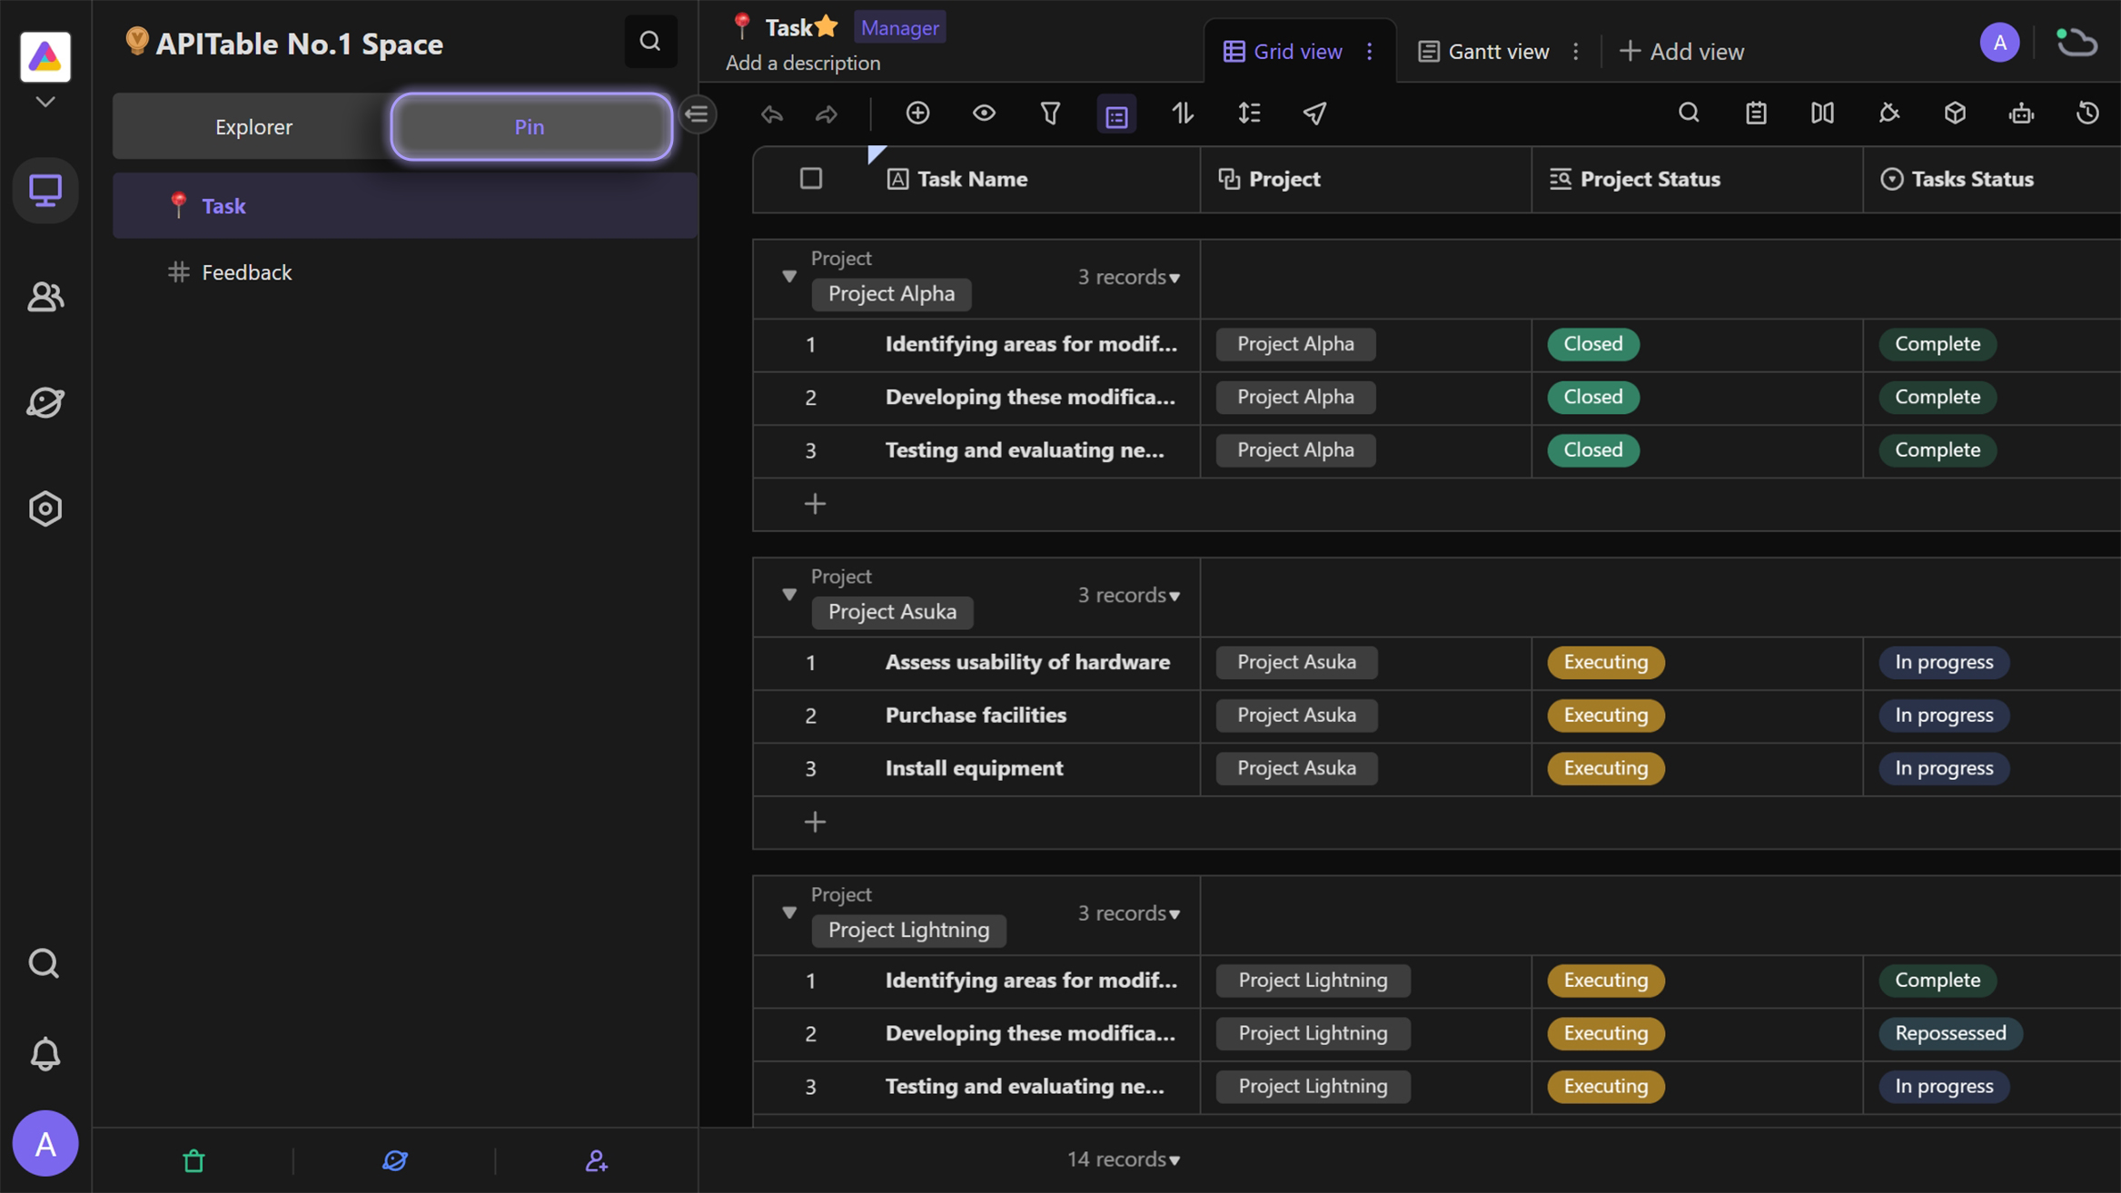Add a record to Project Asuka group

815,823
